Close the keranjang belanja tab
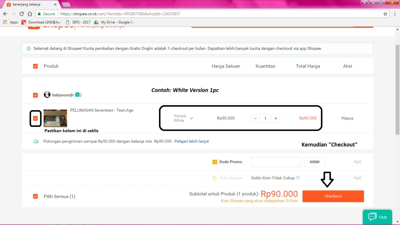Screen dimensions: 400x225 55,4
